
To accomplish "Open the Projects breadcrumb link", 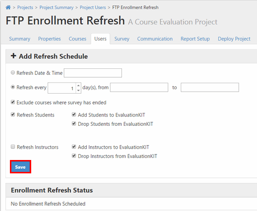I will tap(25, 7).
